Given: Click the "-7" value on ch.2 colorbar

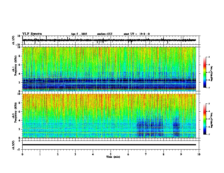Looking at the screenshot, I should tap(209, 134).
